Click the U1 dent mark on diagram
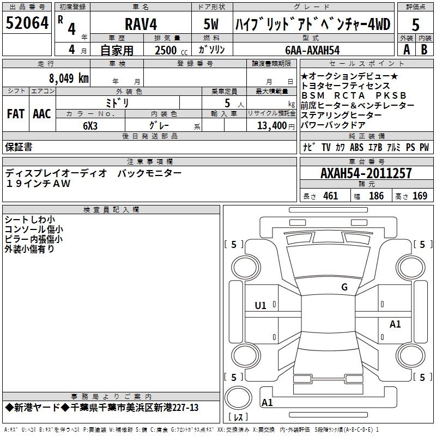The image size is (436, 436). pos(261,306)
